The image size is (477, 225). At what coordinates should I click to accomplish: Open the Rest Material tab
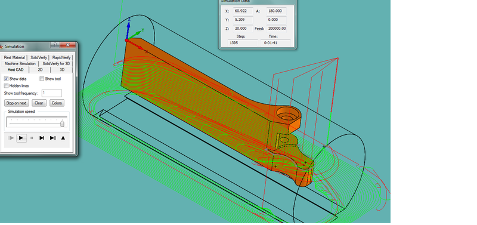click(14, 57)
